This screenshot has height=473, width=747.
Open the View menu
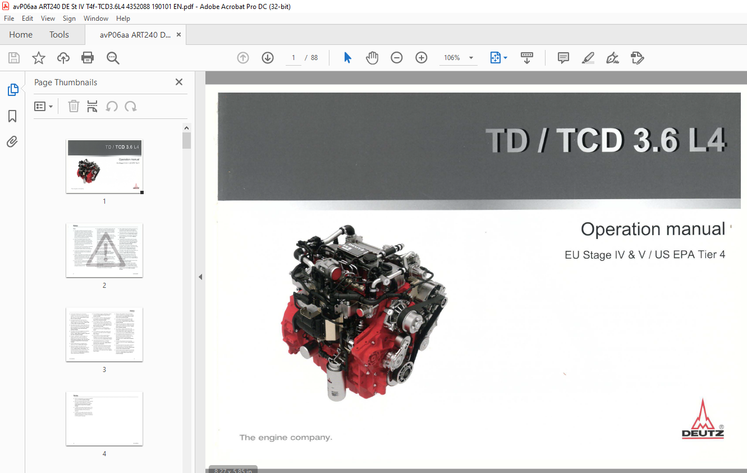click(48, 19)
